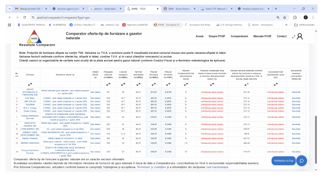Open the Comparatoare menu item
322x176 pixels.
pos(239,36)
